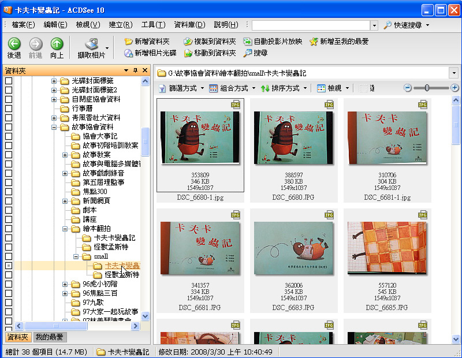
Task: Open the ACDSee title bar application icon
Action: 8,10
